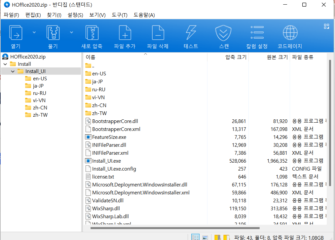Screen dimensions: 335x240
Task: Open the 설정(S) menu
Action: [75, 15]
